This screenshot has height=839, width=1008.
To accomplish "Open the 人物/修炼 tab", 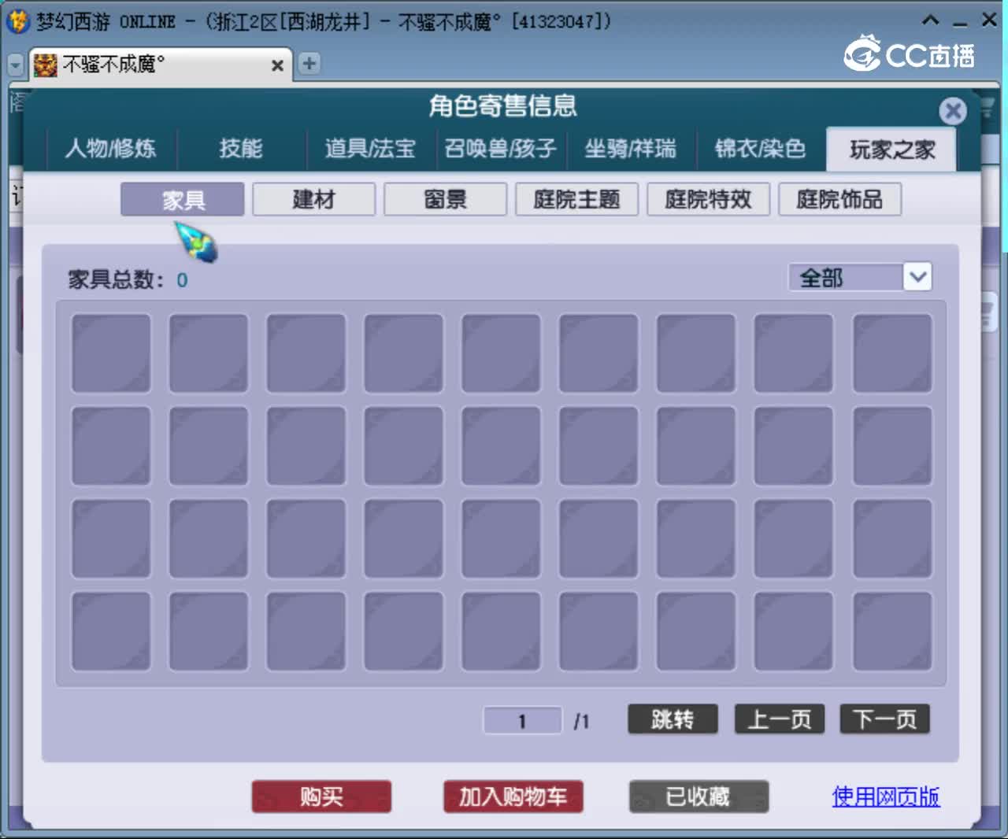I will coord(111,149).
